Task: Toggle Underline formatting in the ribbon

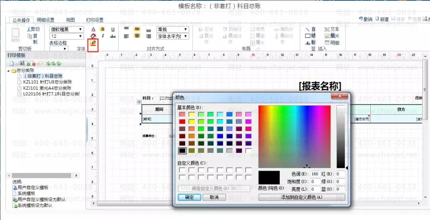Action: click(113, 29)
